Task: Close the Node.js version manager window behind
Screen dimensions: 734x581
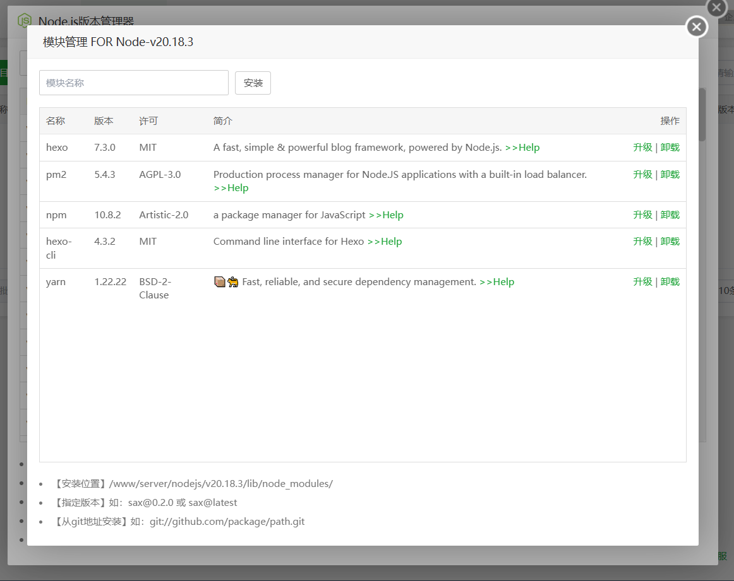Action: (x=717, y=7)
